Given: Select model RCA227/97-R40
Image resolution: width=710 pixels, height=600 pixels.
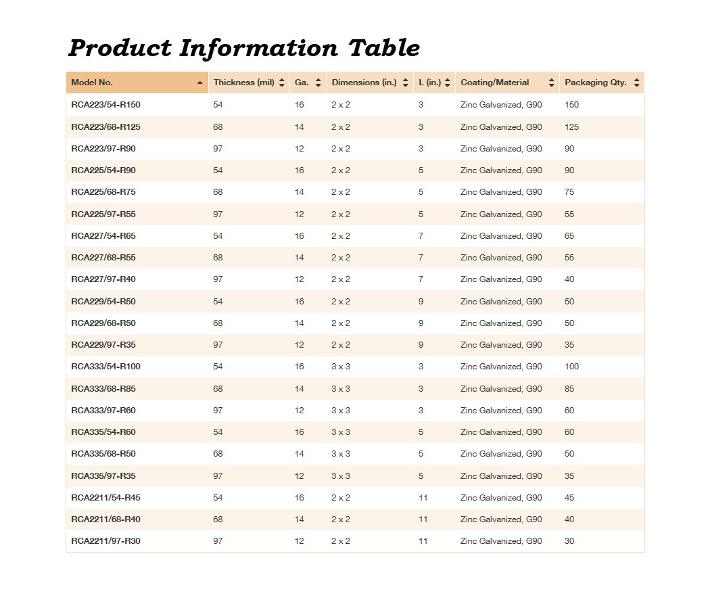Looking at the screenshot, I should click(x=103, y=279).
